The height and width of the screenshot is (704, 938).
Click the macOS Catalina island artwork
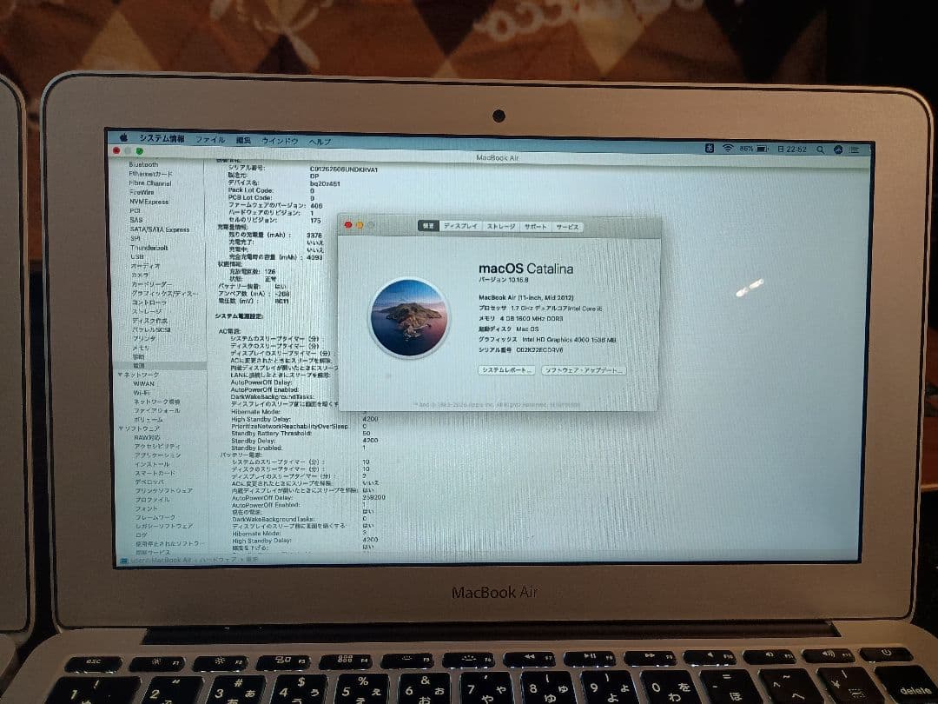(408, 317)
